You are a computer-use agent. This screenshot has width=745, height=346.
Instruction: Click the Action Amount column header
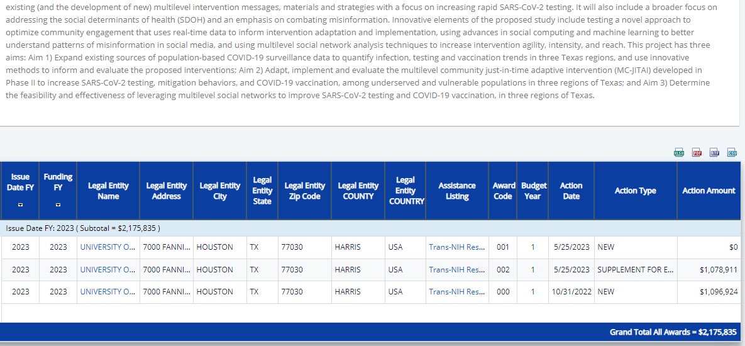[709, 191]
